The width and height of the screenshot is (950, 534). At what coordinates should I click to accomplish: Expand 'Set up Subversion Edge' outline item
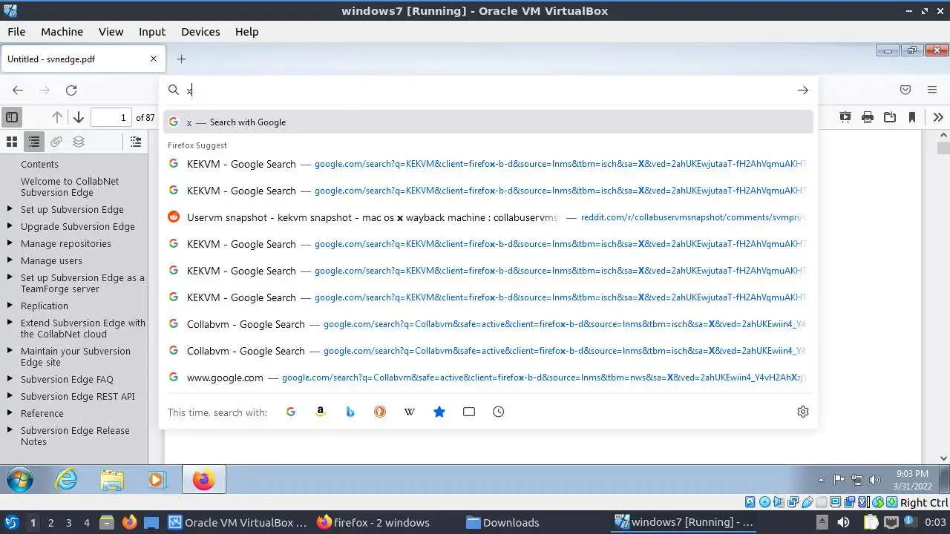coord(10,209)
